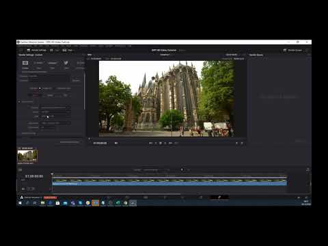
Task: Play the viewer in reverse
Action: (156, 143)
